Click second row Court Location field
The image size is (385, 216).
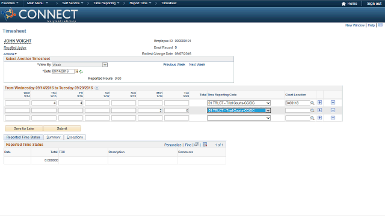[297, 110]
